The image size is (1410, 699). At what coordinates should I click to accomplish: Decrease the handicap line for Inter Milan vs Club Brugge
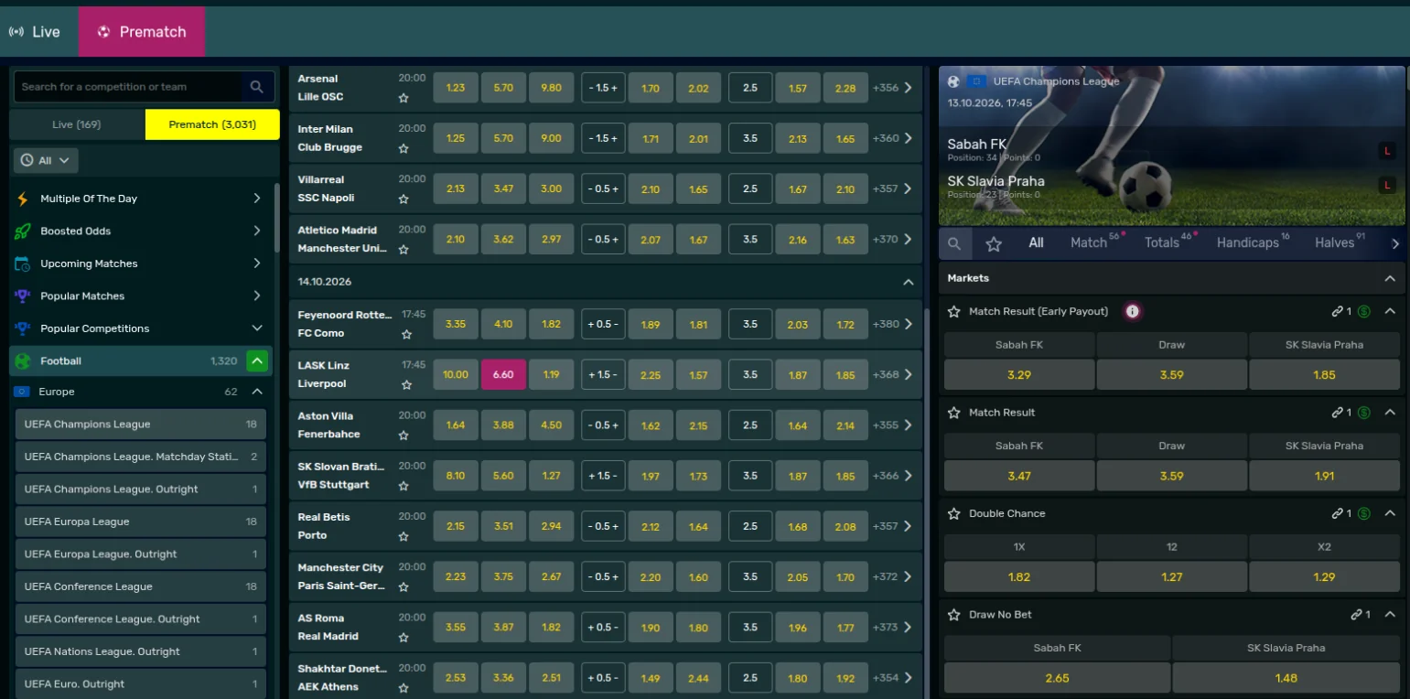591,138
